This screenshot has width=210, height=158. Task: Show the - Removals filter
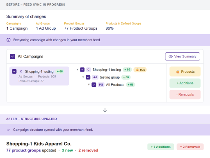[x=185, y=95]
